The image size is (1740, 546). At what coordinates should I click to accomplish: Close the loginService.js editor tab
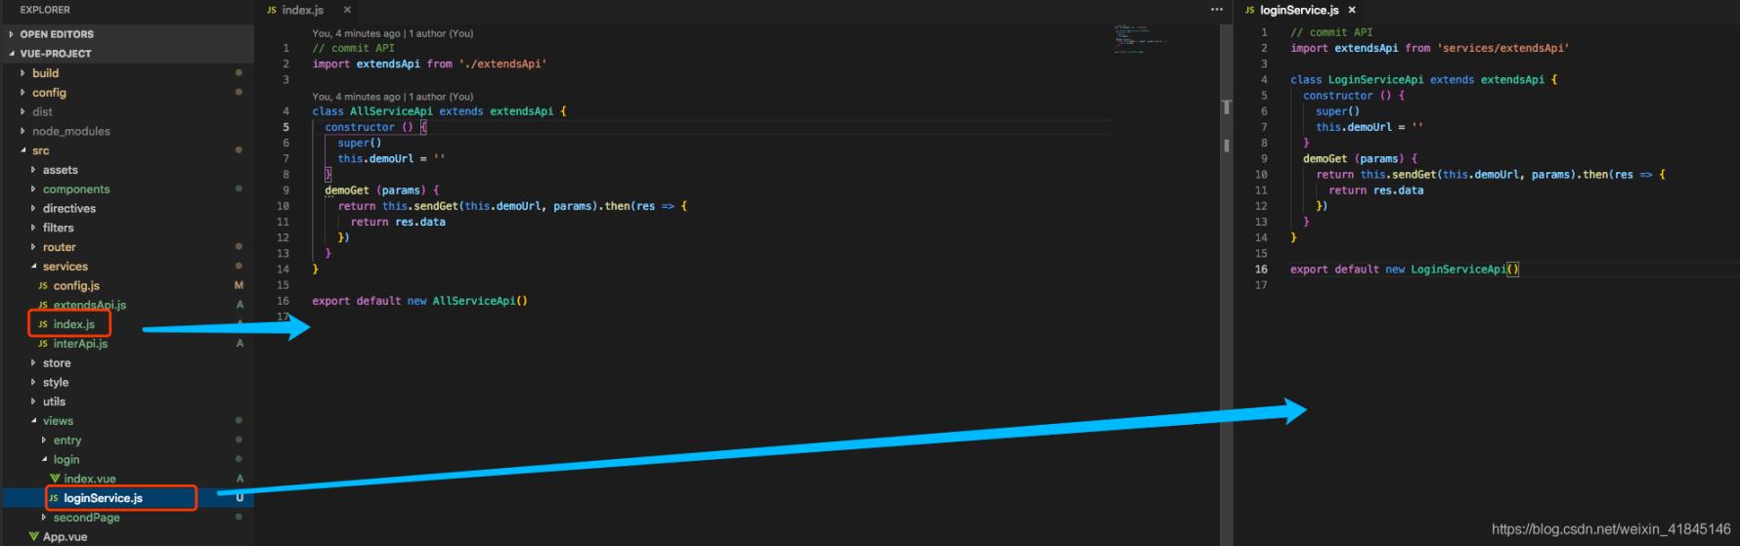click(1352, 10)
